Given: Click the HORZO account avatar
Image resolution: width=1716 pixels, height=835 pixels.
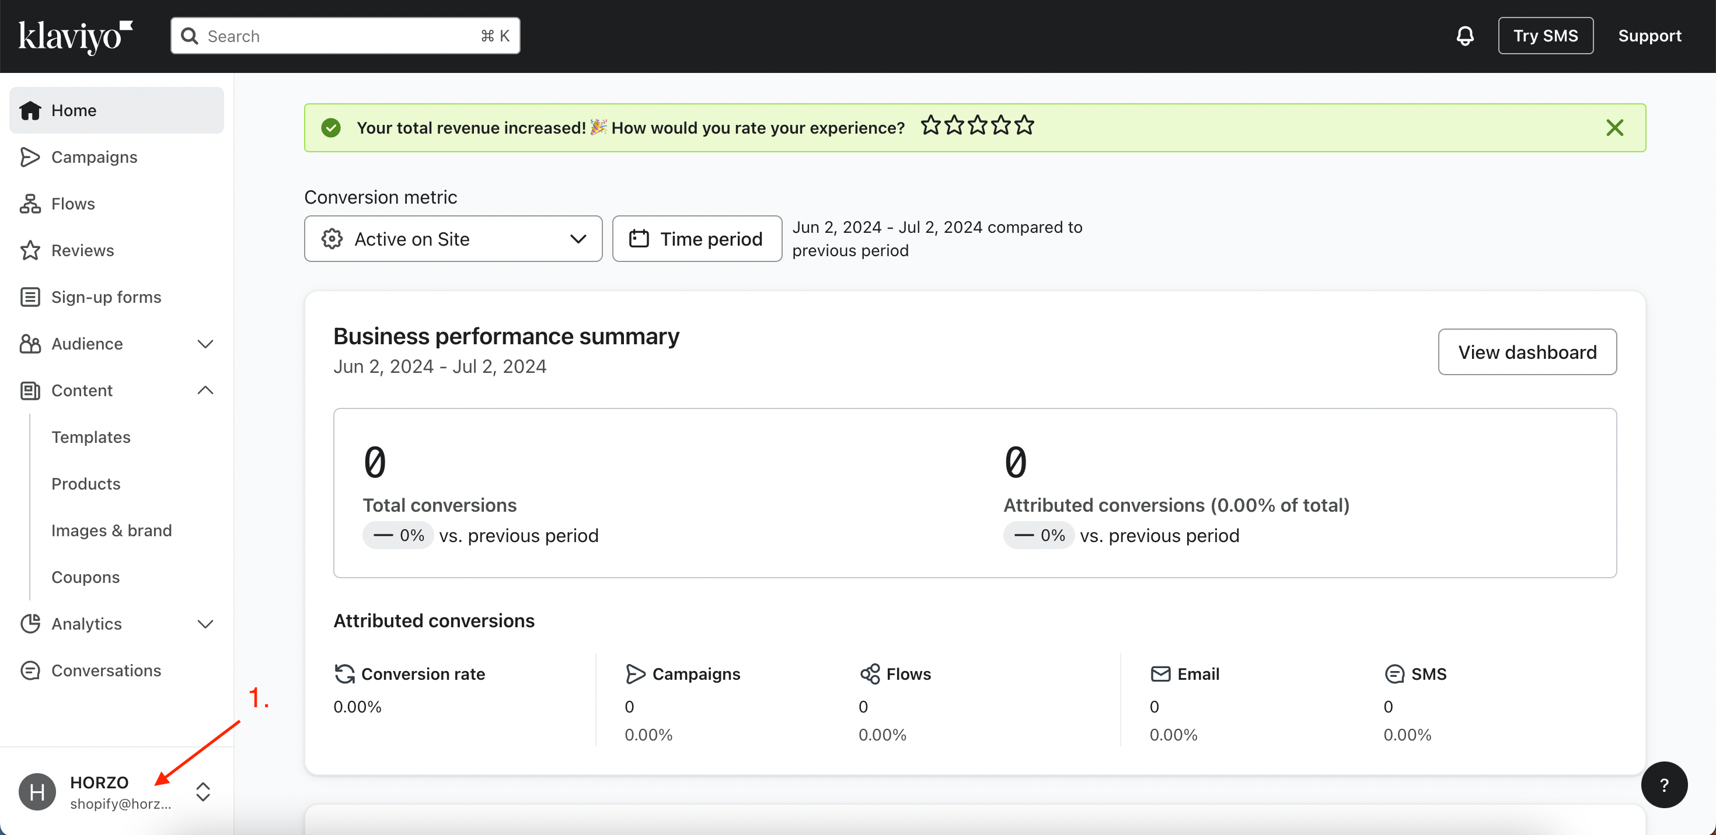Looking at the screenshot, I should click(x=37, y=792).
